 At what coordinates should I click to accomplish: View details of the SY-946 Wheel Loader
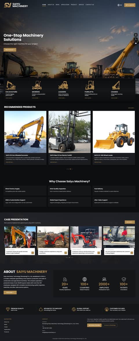click(x=98, y=162)
